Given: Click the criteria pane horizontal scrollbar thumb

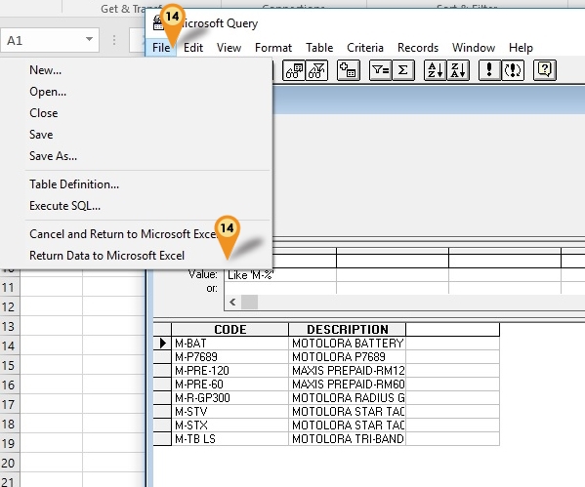Looking at the screenshot, I should (249, 302).
